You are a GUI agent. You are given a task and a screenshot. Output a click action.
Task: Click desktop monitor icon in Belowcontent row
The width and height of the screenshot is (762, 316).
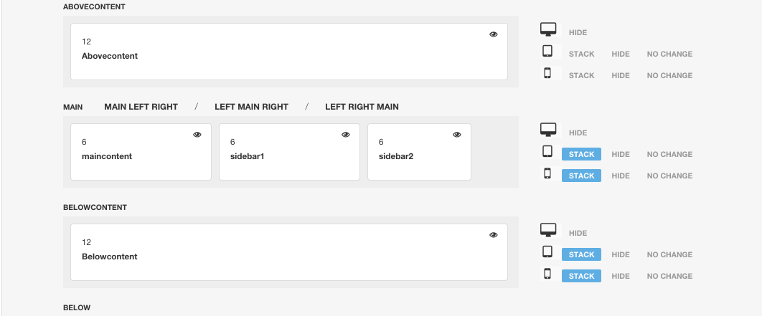(x=547, y=230)
